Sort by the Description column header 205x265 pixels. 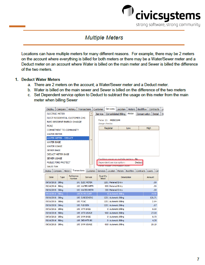pyautogui.click(x=126, y=177)
